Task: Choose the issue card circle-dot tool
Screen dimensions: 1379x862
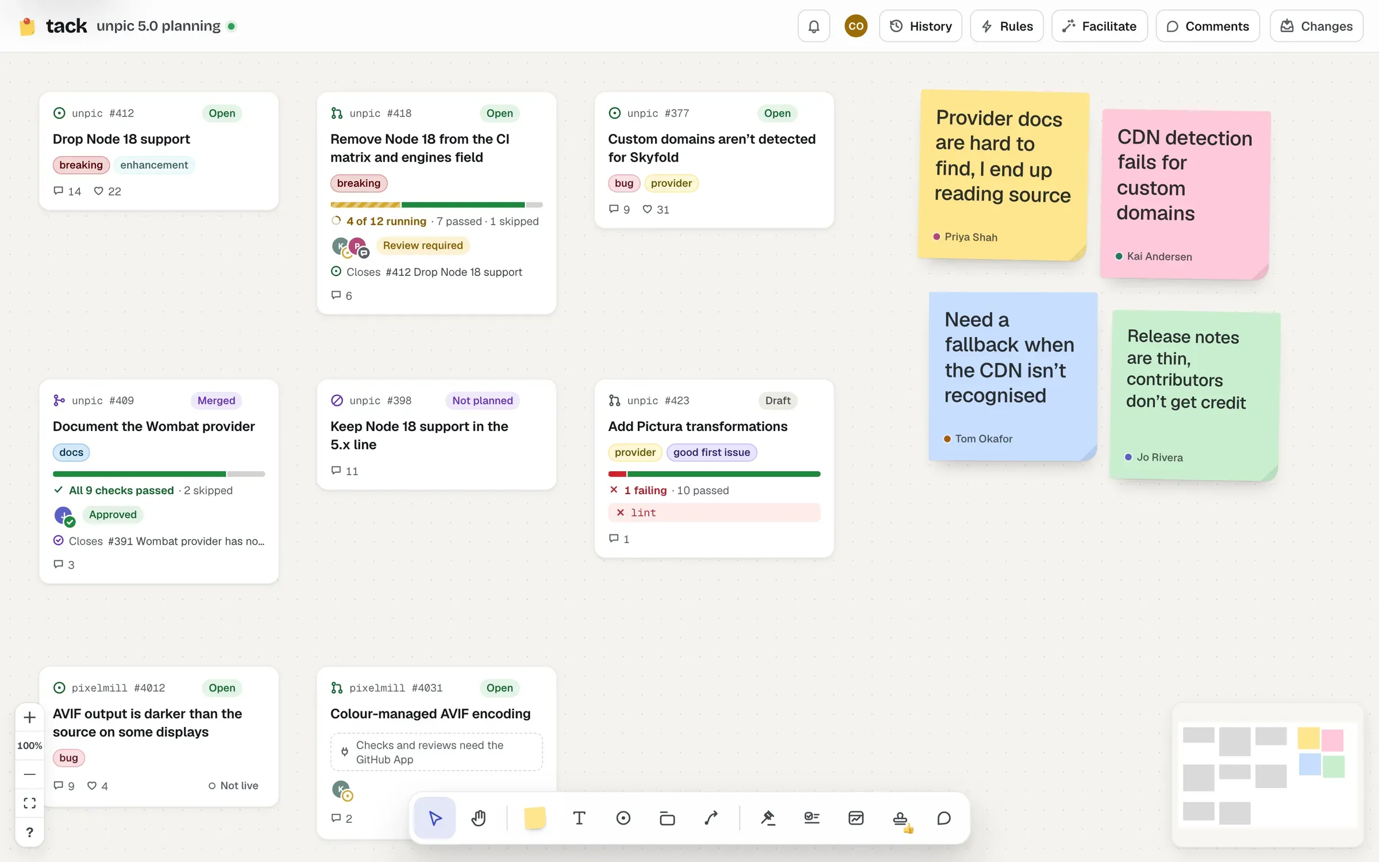Action: pyautogui.click(x=623, y=818)
